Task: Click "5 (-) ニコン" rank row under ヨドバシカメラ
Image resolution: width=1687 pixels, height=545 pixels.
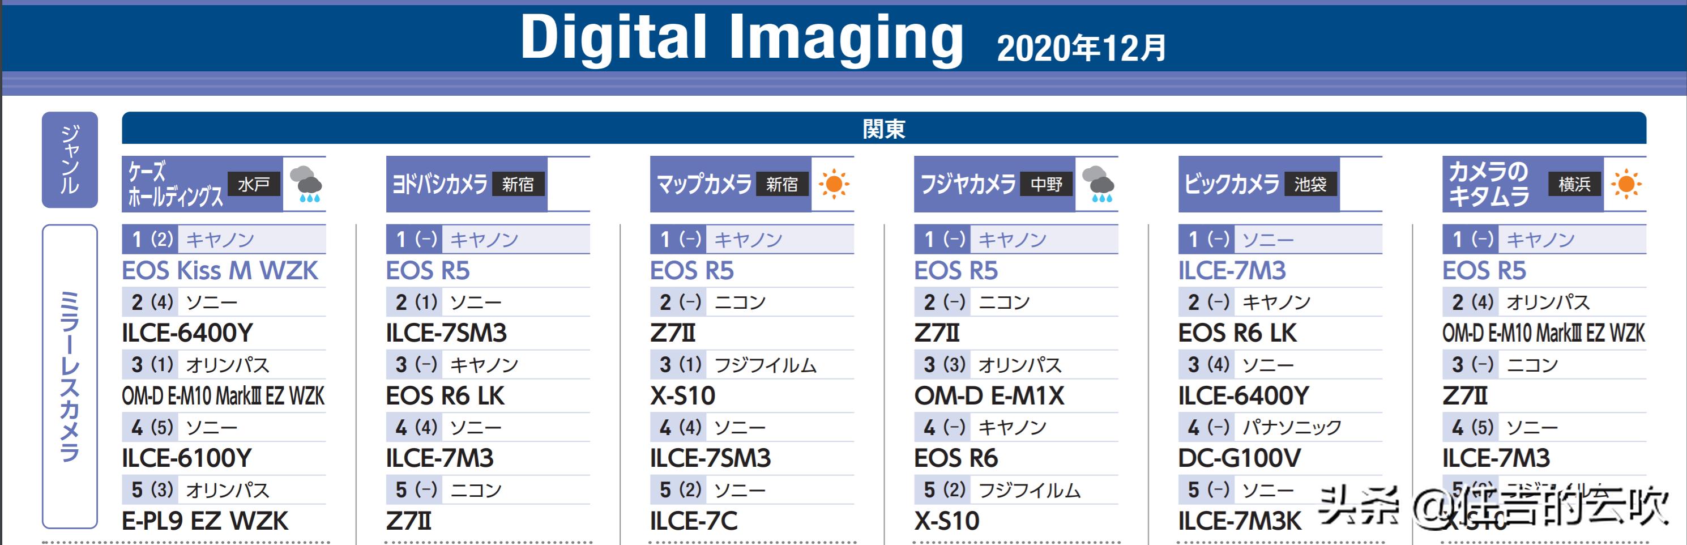Action: coord(488,490)
